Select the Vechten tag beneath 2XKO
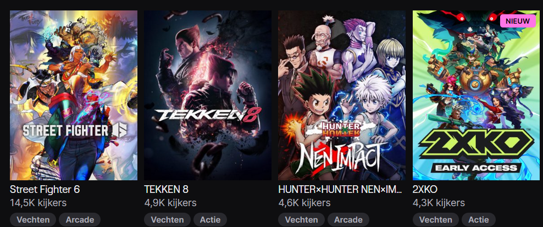The image size is (543, 227). [x=436, y=220]
